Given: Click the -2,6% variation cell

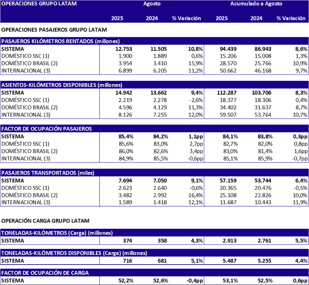Looking at the screenshot, I should coord(196,100).
